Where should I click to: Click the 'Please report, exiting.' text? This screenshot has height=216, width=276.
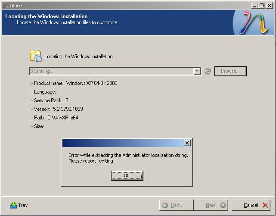91,161
